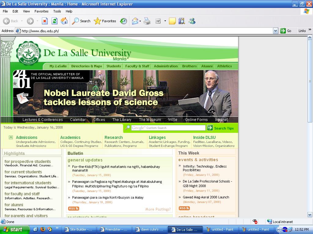Click the Search Tips link
This screenshot has height=234, width=313.
click(x=224, y=128)
